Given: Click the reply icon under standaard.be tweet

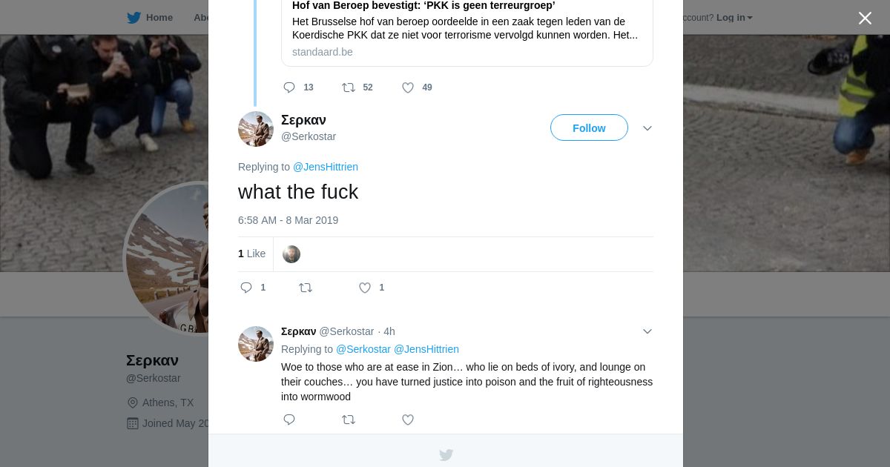Looking at the screenshot, I should pyautogui.click(x=289, y=87).
